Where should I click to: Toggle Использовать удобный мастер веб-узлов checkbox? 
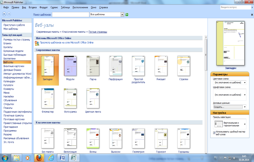point(214,133)
